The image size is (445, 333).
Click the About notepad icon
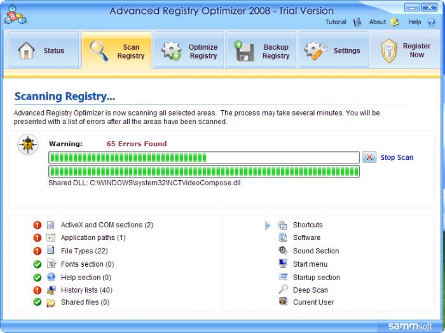[x=395, y=22]
